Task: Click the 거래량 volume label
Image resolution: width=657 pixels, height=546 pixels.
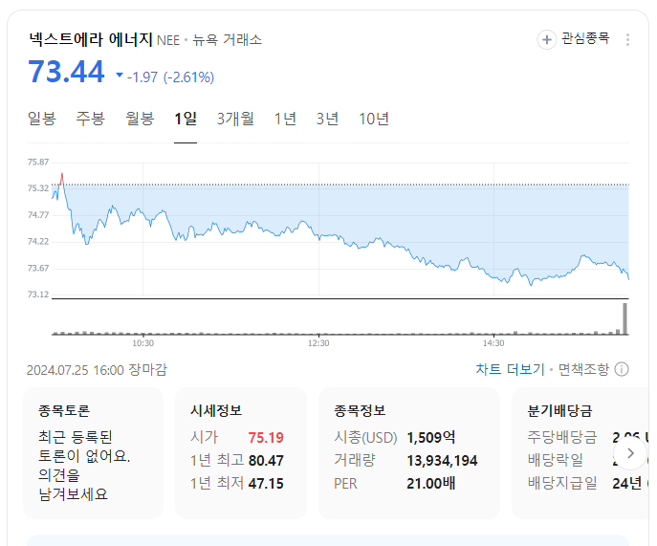Action: tap(355, 461)
